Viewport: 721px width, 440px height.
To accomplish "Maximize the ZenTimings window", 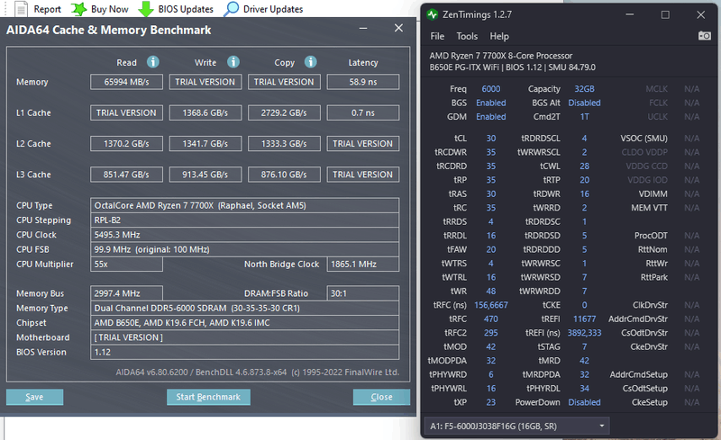I will coord(665,14).
